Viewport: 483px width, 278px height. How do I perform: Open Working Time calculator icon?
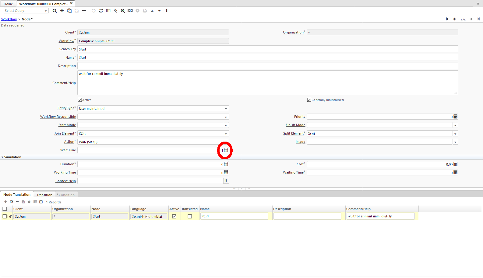click(226, 172)
